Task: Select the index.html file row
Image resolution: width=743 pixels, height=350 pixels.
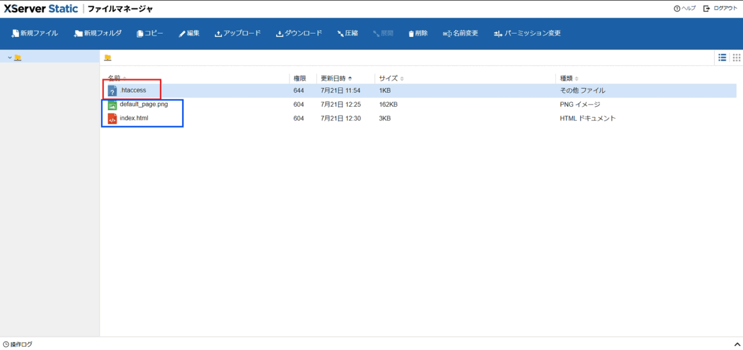Action: (134, 118)
